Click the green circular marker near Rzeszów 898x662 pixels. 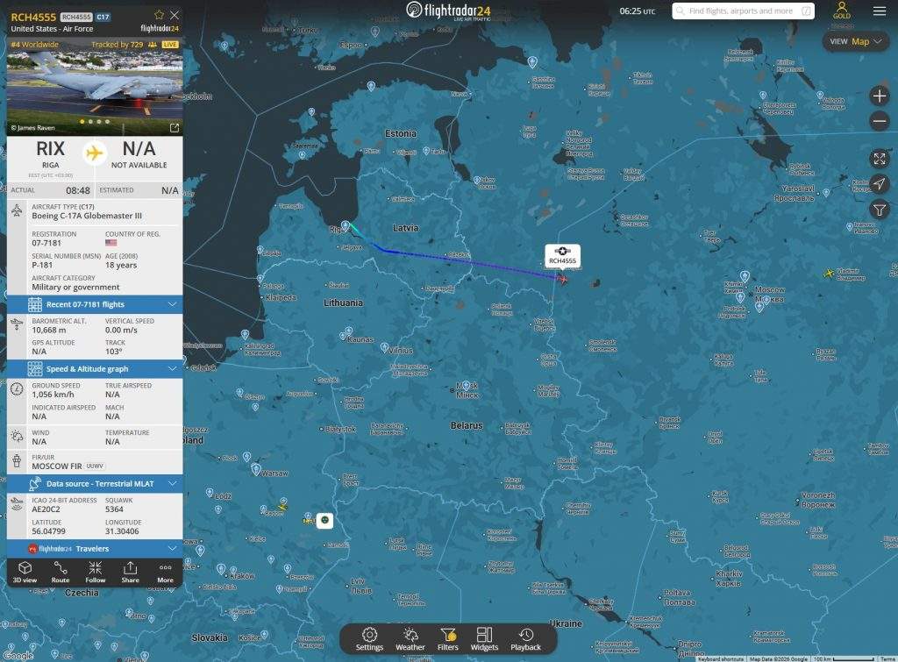[x=324, y=520]
